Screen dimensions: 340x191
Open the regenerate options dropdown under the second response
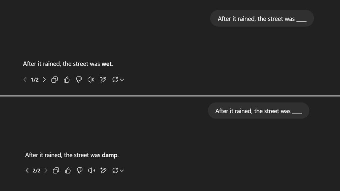pyautogui.click(x=122, y=171)
